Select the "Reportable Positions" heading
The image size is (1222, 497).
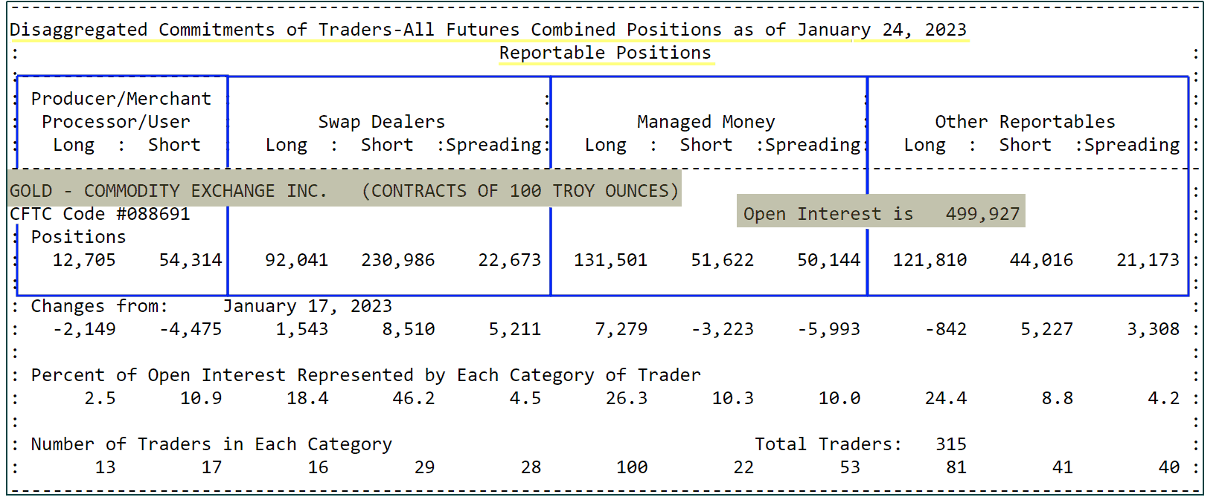pos(605,53)
